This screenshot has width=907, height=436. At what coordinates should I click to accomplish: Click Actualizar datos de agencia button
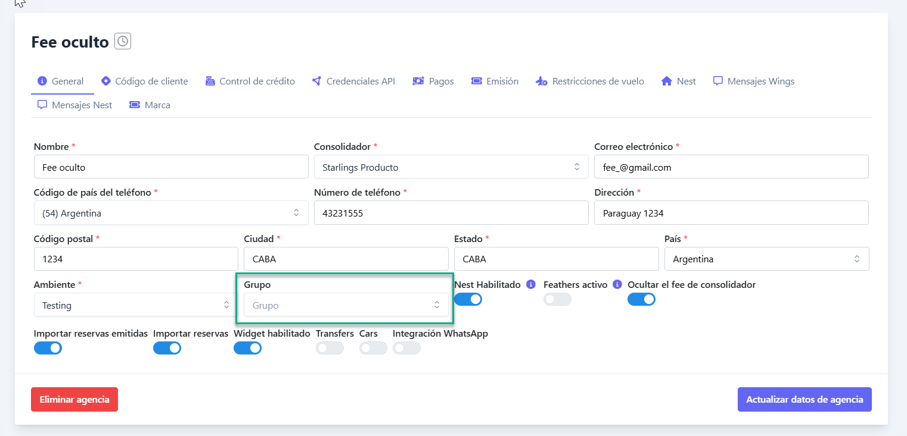click(805, 400)
